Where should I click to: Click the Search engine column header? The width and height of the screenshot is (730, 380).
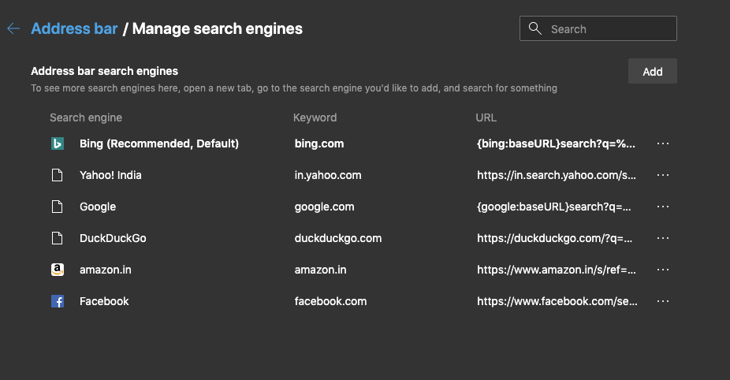coord(86,117)
